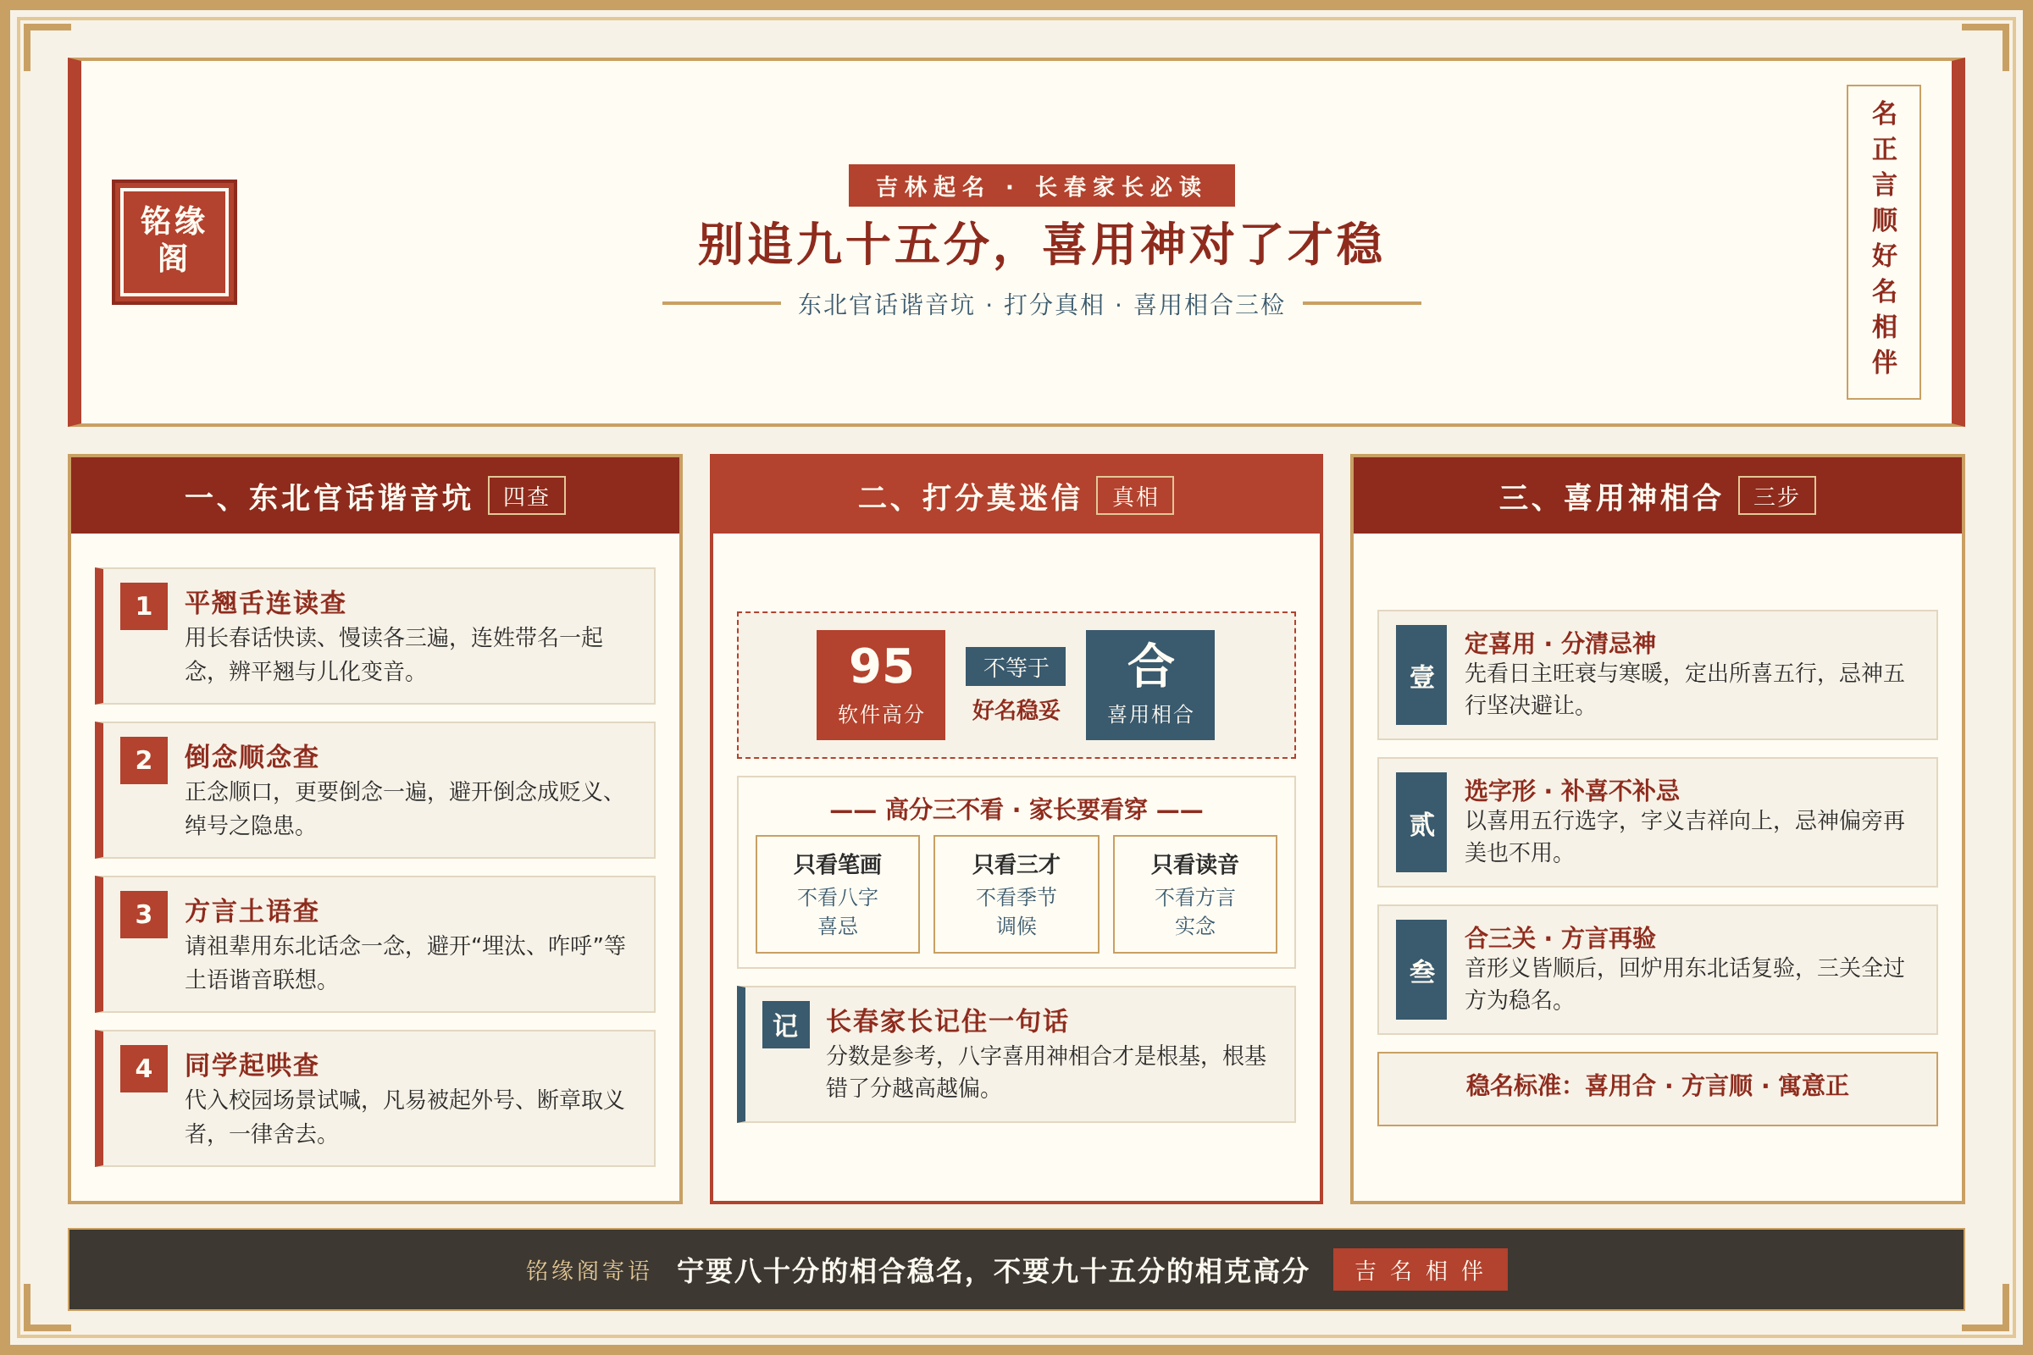The height and width of the screenshot is (1355, 2033).
Task: Click the 铭缘阁 seal logo
Action: [x=174, y=242]
